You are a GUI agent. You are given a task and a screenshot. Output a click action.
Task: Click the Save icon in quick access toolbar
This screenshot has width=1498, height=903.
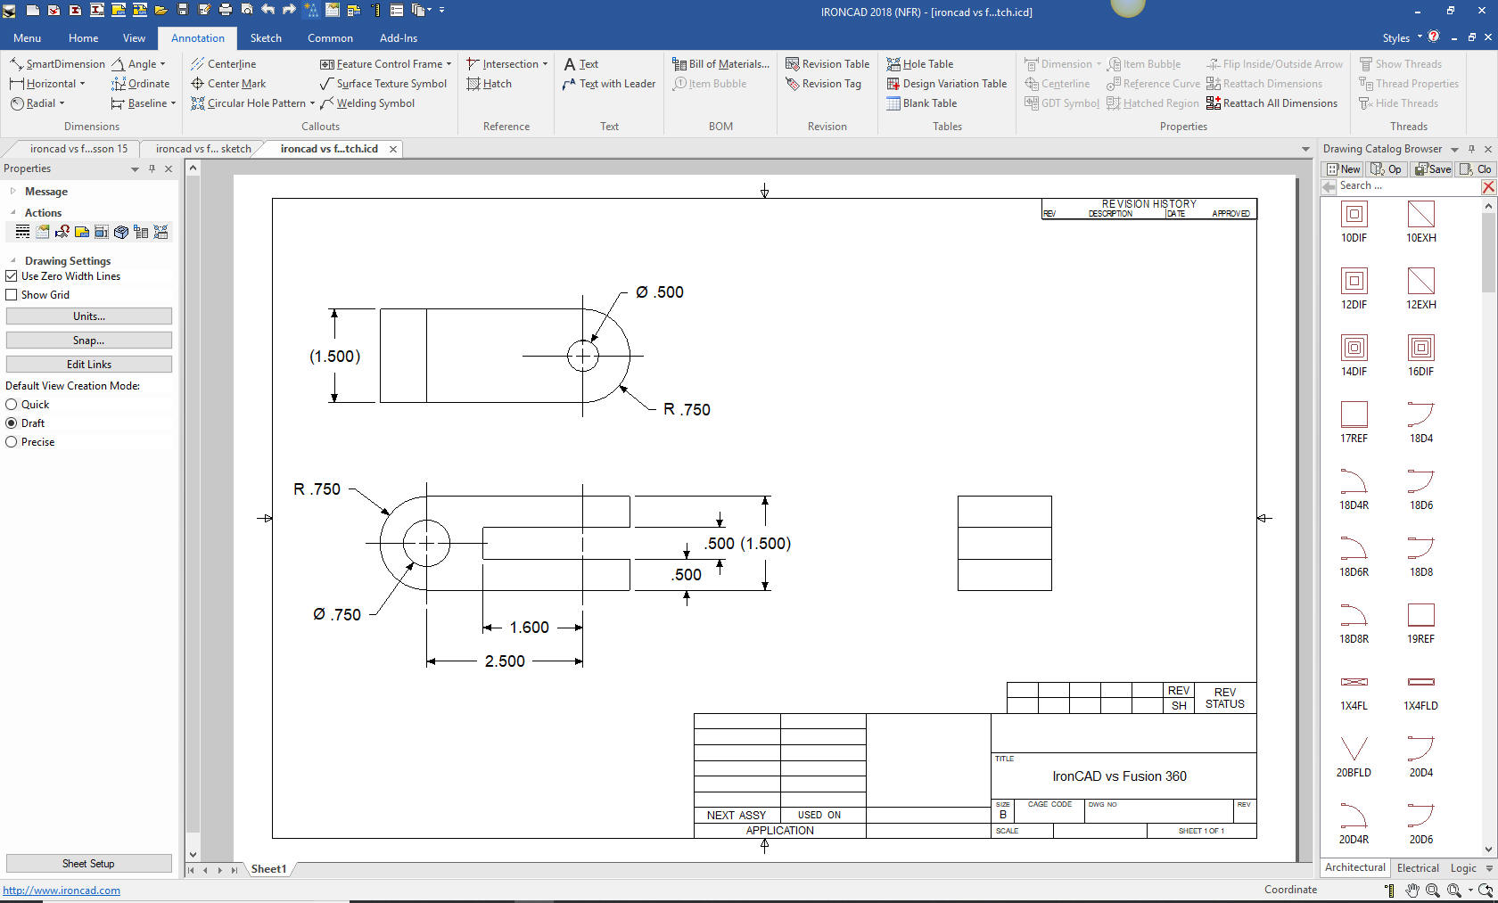183,10
